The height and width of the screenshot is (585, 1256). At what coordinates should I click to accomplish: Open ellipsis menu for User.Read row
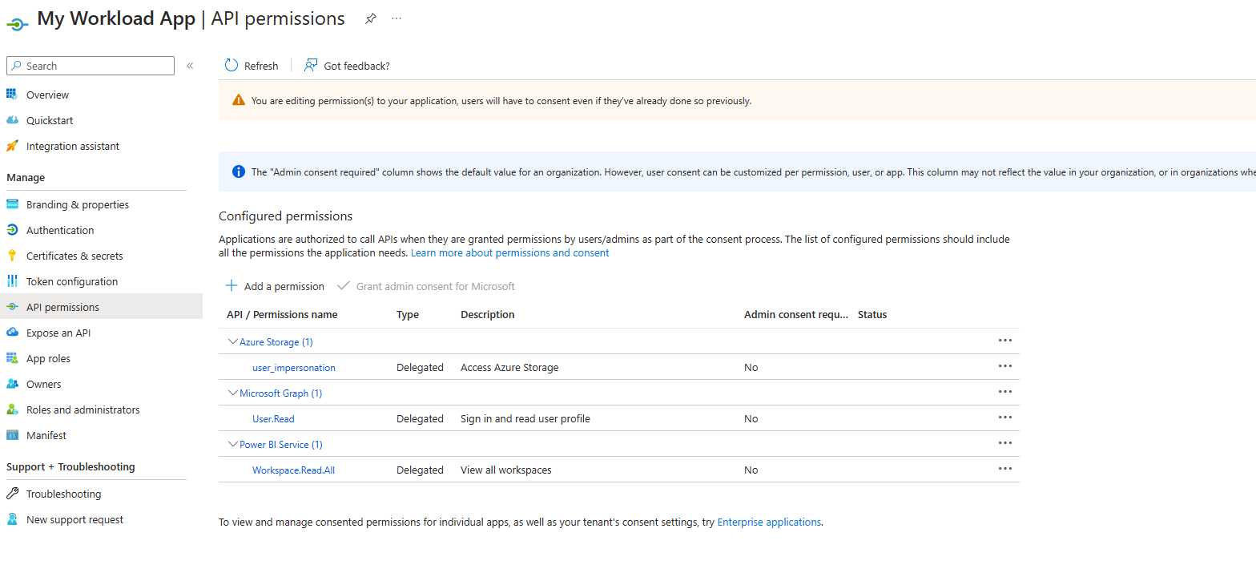[x=1005, y=418]
